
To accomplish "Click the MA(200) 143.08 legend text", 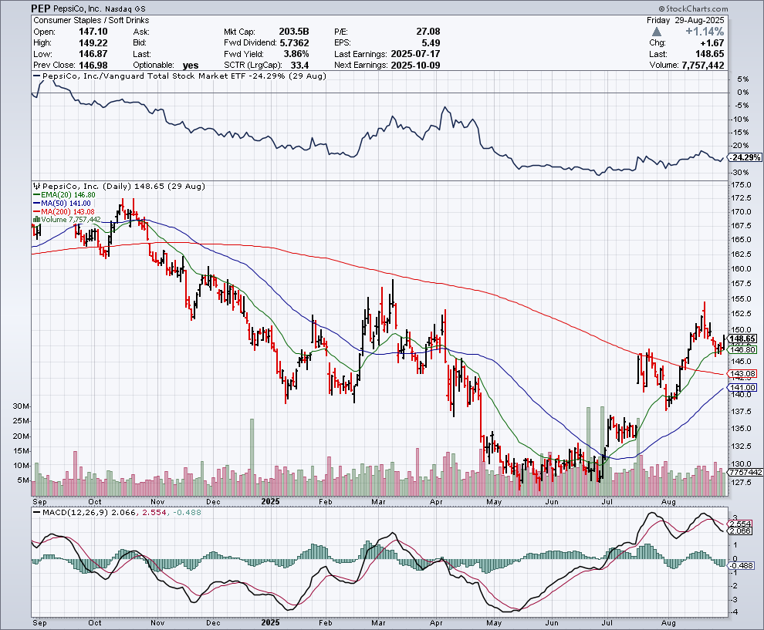I will [68, 211].
